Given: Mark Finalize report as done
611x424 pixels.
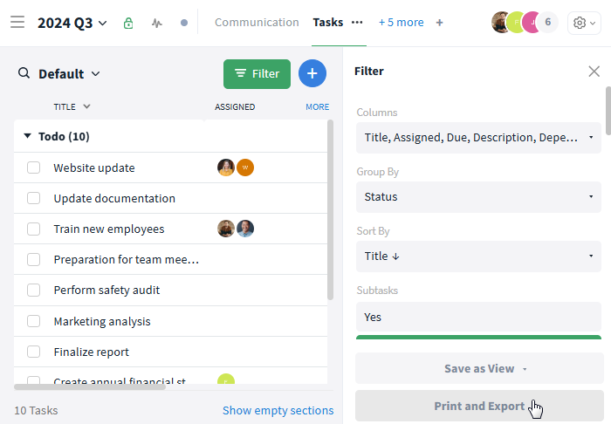Looking at the screenshot, I should click(34, 352).
